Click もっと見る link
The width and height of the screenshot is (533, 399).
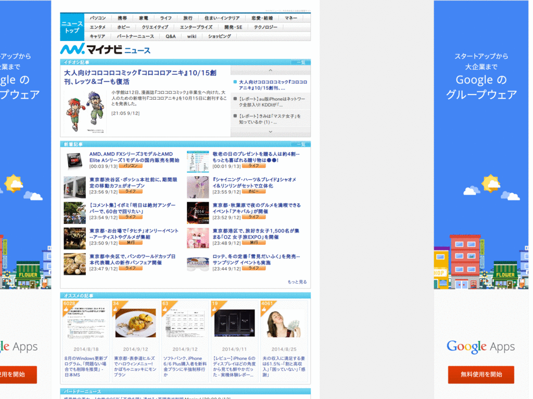[x=297, y=282]
